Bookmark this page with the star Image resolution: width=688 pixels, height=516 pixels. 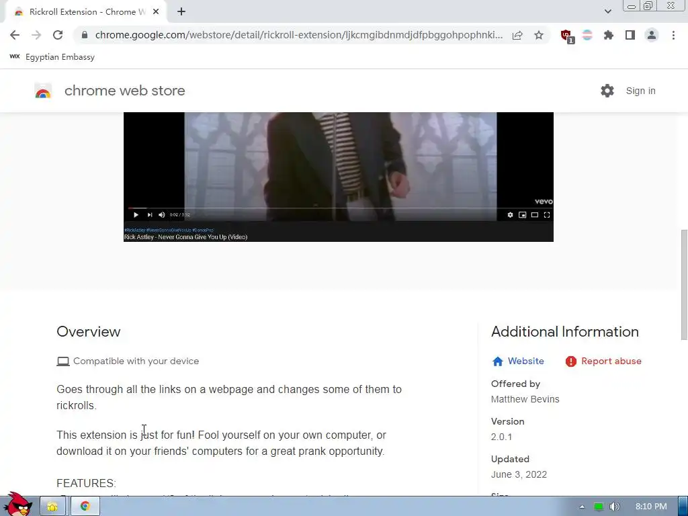[x=539, y=35]
